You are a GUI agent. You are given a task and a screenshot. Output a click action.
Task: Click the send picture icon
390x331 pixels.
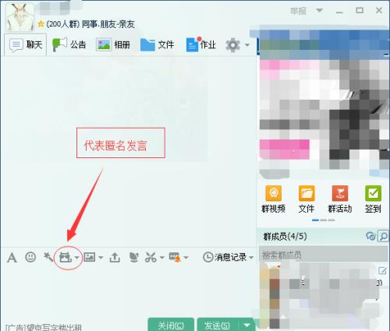click(90, 257)
